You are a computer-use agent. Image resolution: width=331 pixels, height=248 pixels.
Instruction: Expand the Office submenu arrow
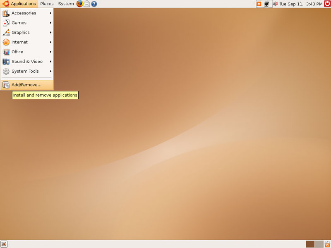point(50,52)
